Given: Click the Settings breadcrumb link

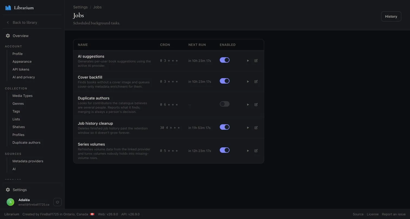Looking at the screenshot, I should click(80, 7).
